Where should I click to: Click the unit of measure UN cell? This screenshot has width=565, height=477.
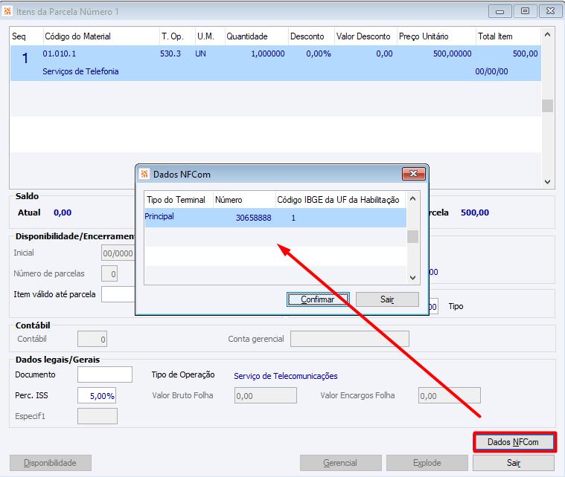(x=201, y=54)
